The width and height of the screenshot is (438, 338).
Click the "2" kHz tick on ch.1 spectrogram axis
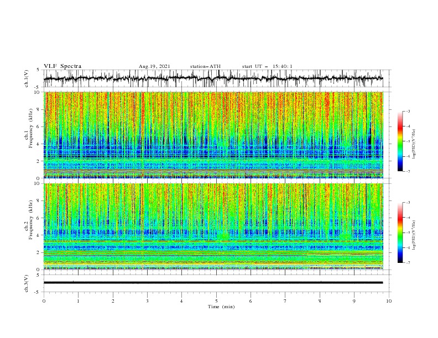(x=39, y=161)
